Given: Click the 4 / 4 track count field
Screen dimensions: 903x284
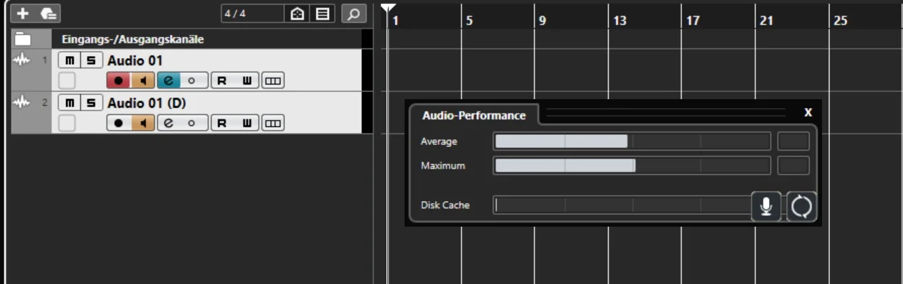Looking at the screenshot, I should point(253,13).
